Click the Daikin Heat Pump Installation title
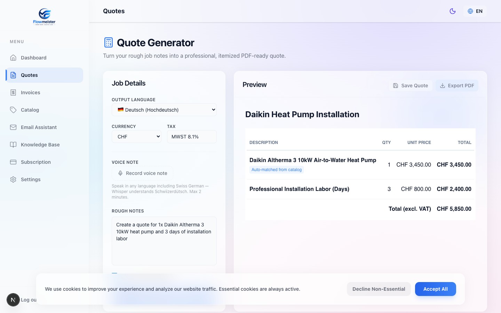Viewport: 501px width, 313px height. pyautogui.click(x=302, y=114)
